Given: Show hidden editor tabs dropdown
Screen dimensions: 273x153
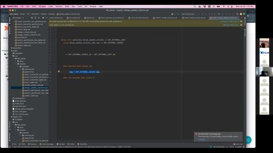Looking at the screenshot, I should click(x=241, y=18).
